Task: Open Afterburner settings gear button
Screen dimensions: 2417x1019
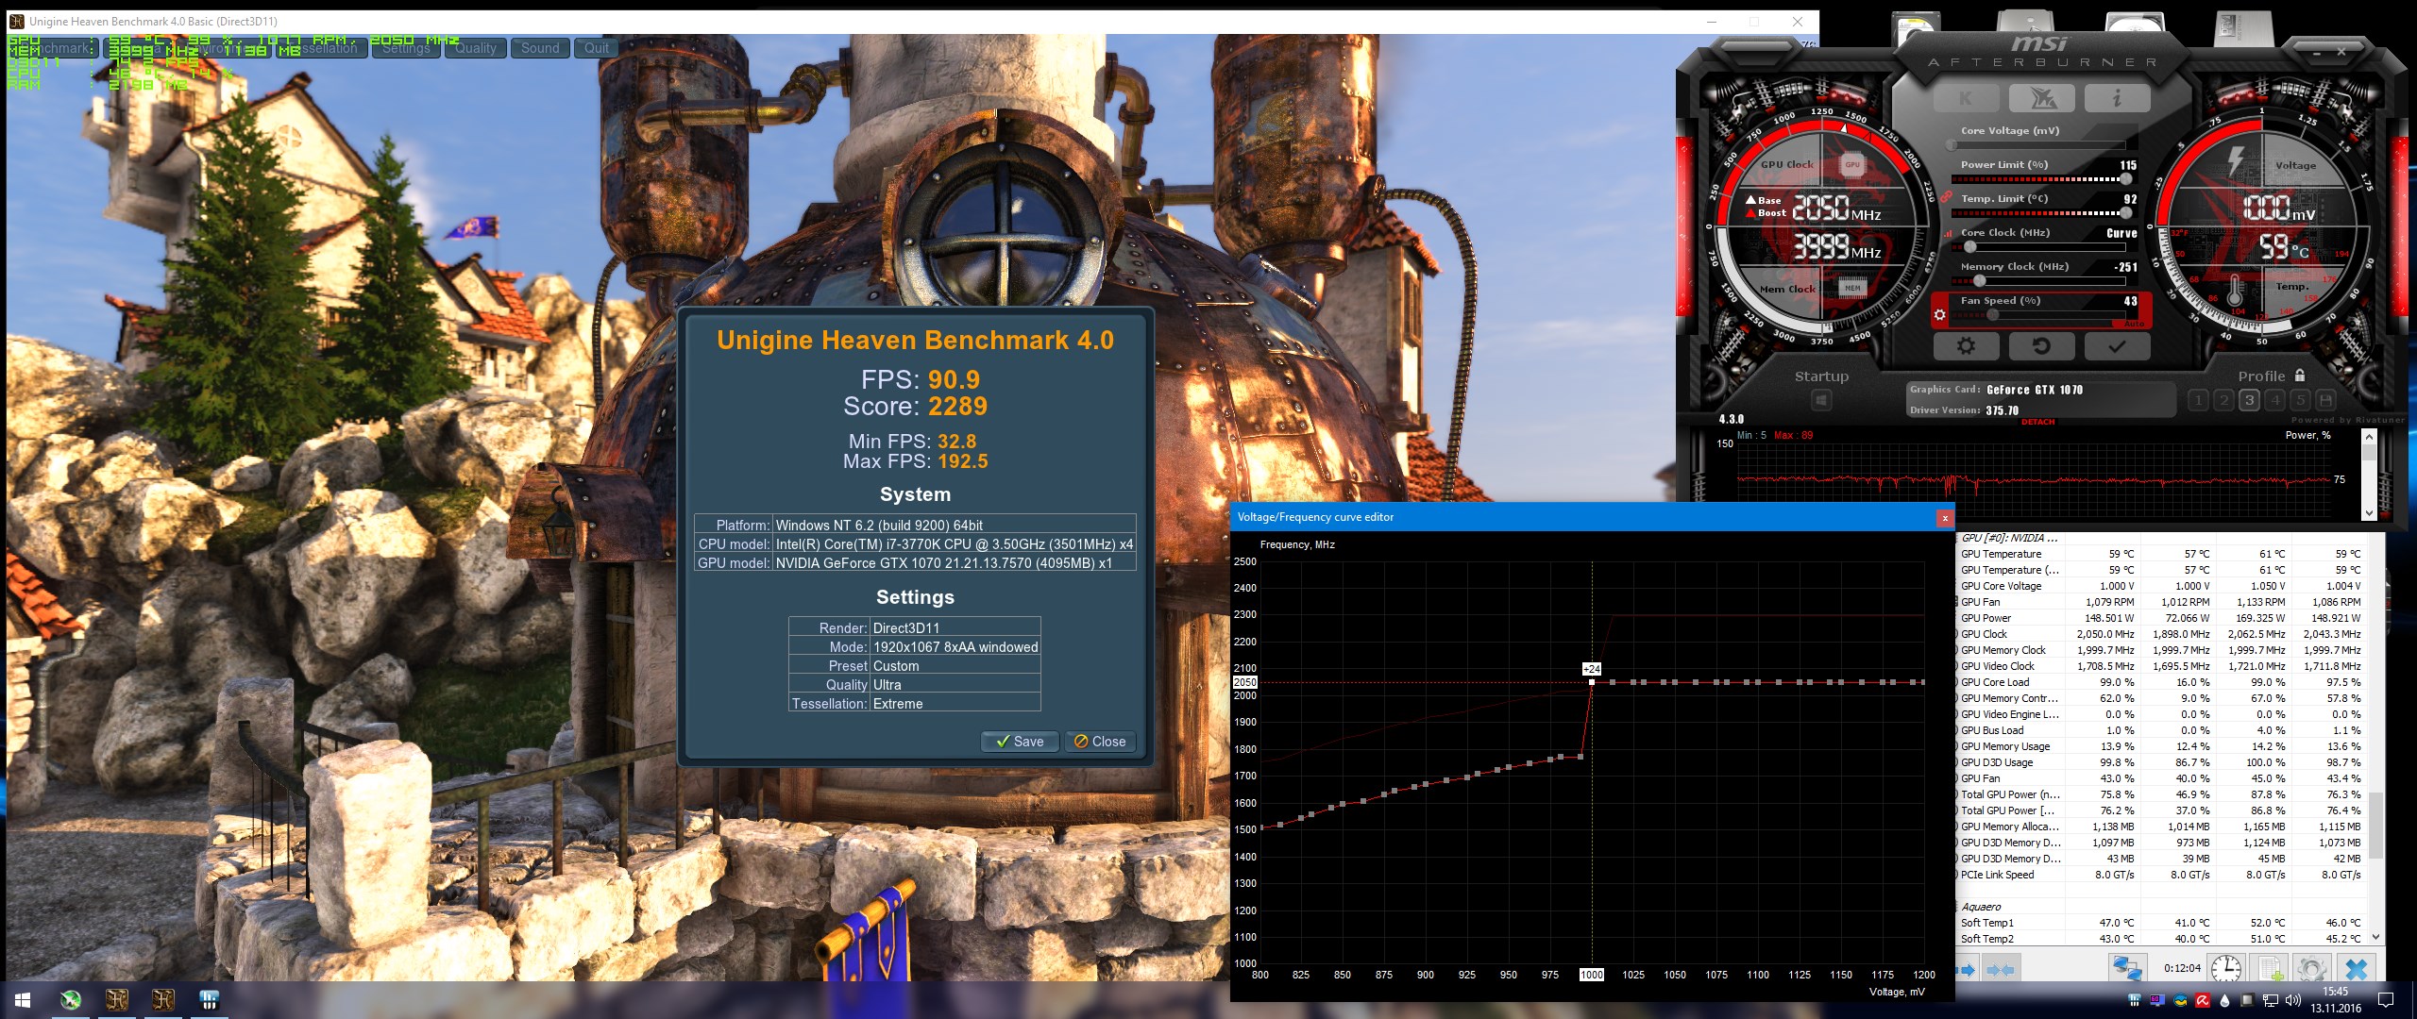Action: (1966, 346)
